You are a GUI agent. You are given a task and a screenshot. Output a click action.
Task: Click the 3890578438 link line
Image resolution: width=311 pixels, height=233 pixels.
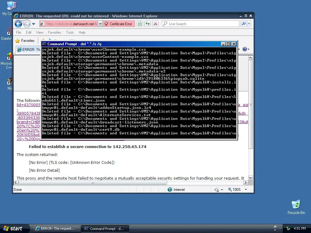(28, 113)
